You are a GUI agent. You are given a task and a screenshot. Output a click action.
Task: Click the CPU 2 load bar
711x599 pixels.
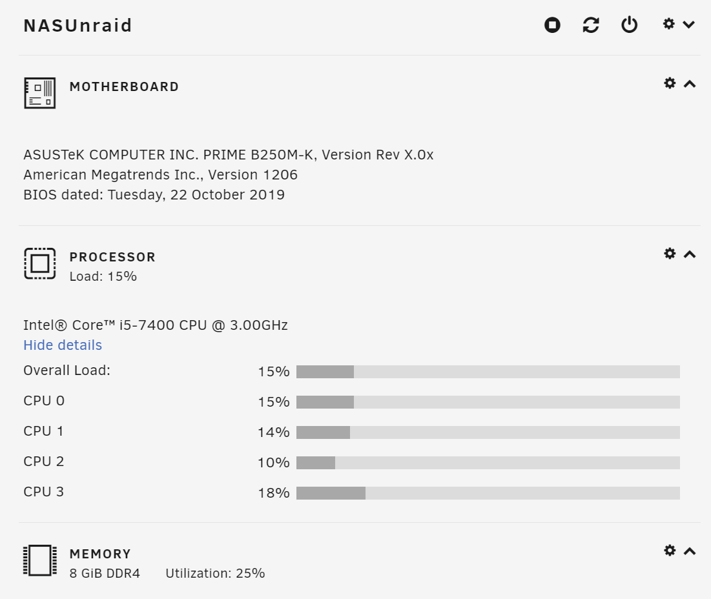tap(488, 463)
